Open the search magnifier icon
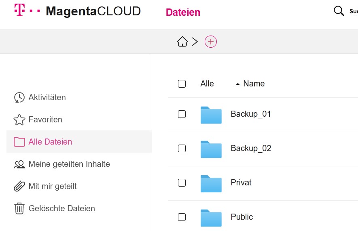This screenshot has width=358, height=231. click(x=339, y=11)
